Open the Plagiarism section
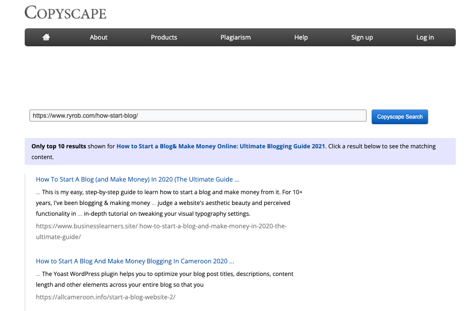The height and width of the screenshot is (311, 476). click(x=235, y=37)
